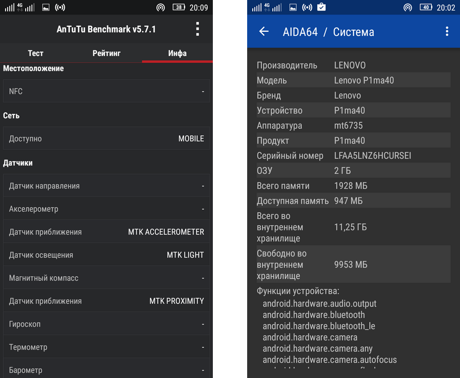Tap the AnTuTu Benchmark v5.7.1 title
Screen dimensions: 460x378
coord(106,29)
